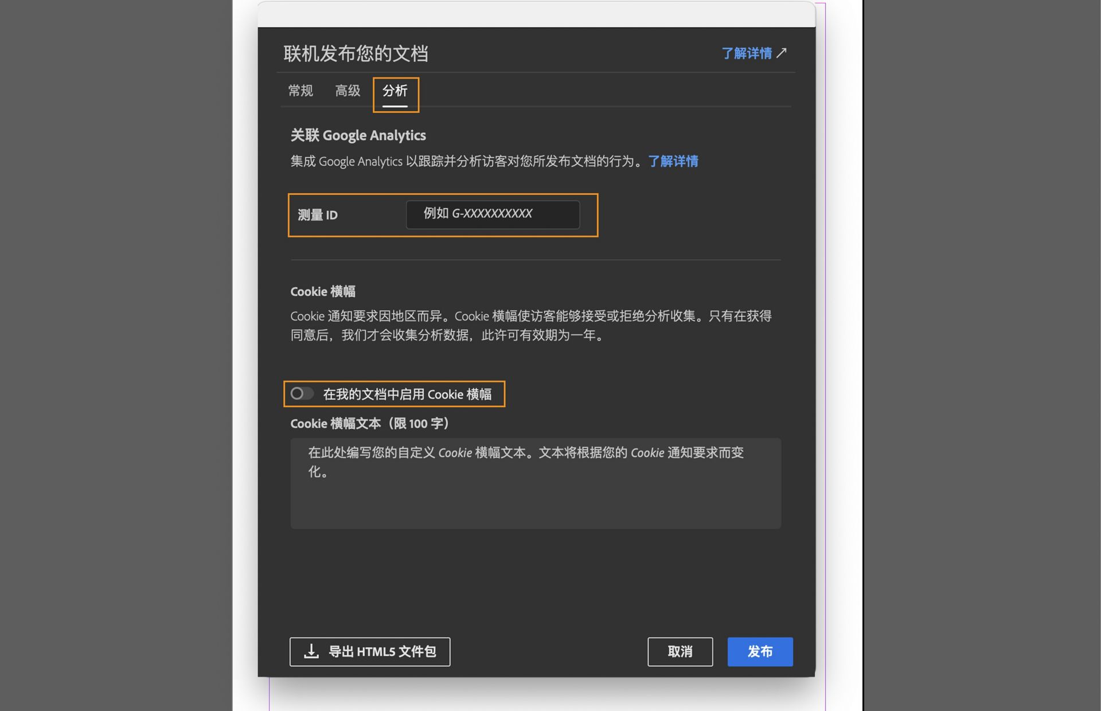Click the 例如 G-XXXXXXXXXX placeholder field
This screenshot has height=711, width=1101.
point(493,214)
